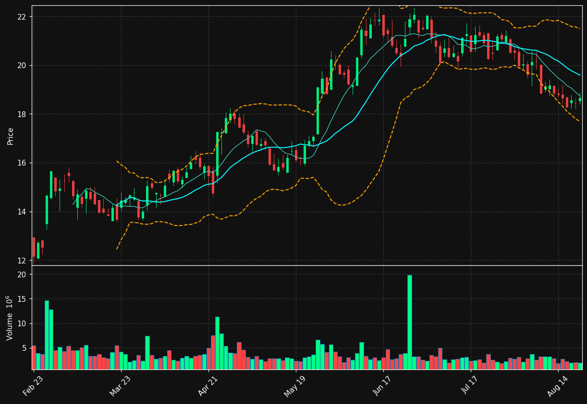The image size is (587, 404).
Task: Click the tallest volume bar near 20 million
Action: tap(409, 322)
